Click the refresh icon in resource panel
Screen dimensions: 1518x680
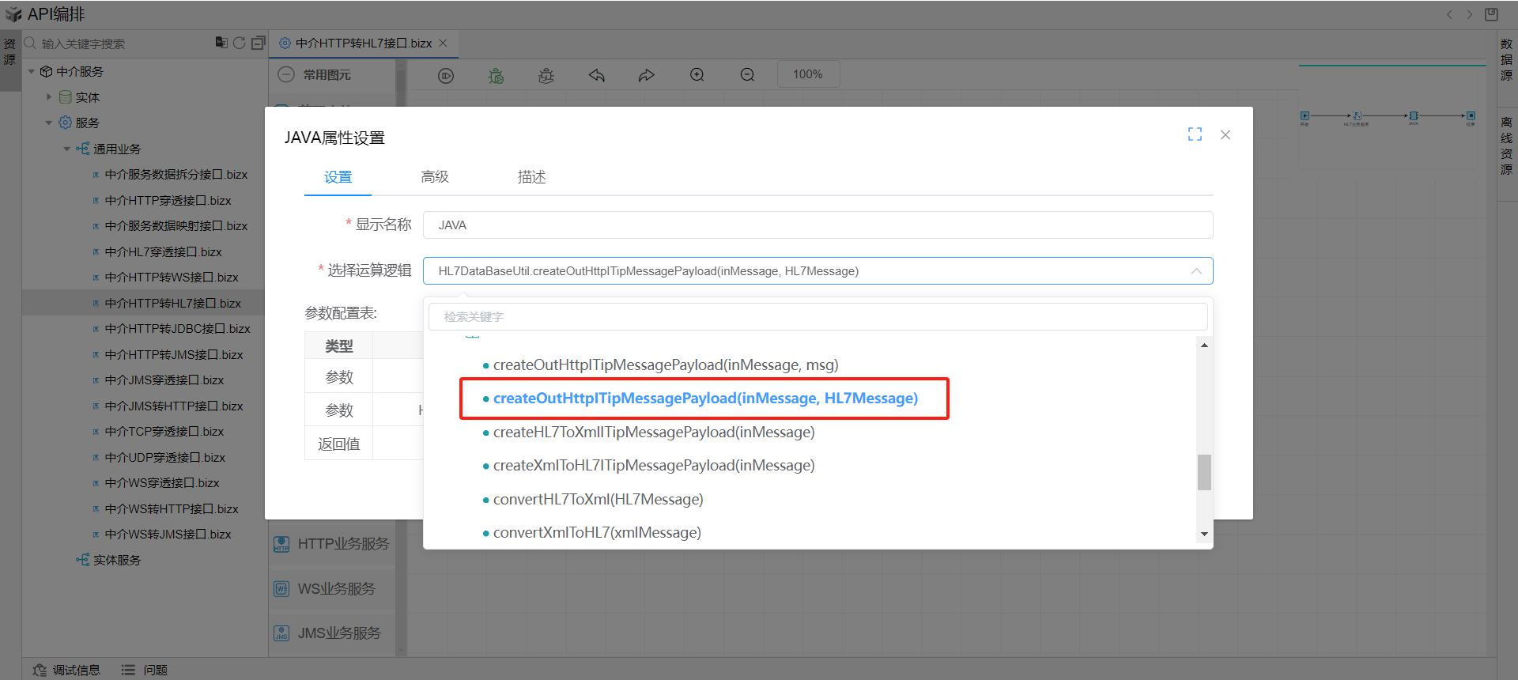[239, 43]
